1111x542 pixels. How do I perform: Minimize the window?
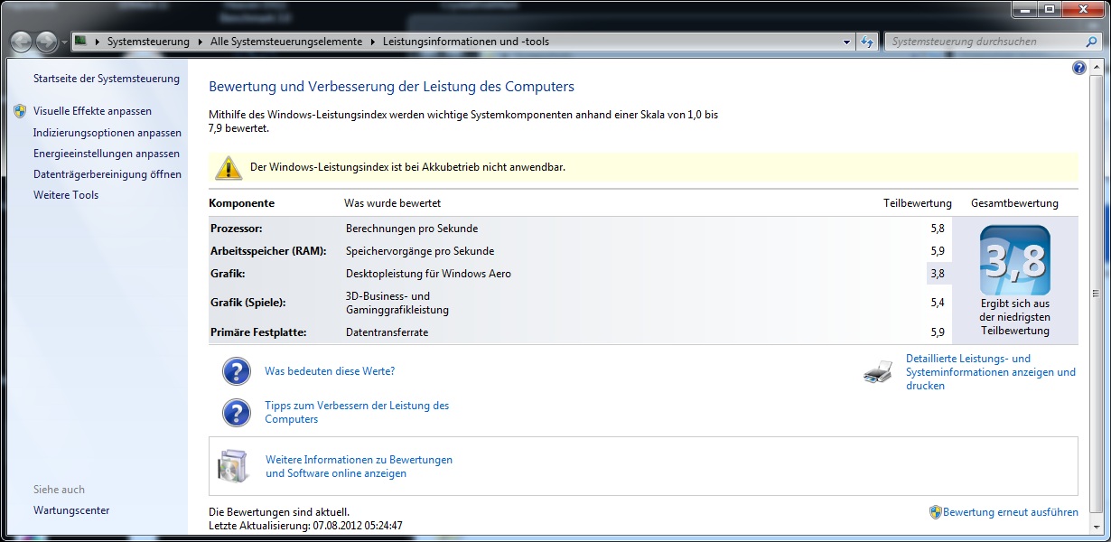[1026, 9]
